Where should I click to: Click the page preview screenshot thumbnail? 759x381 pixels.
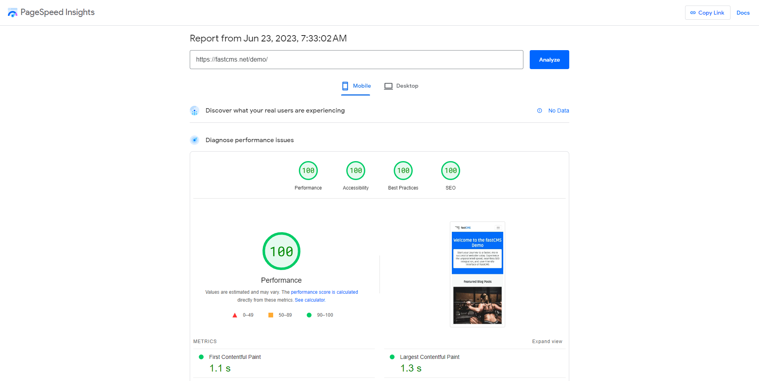(x=477, y=274)
